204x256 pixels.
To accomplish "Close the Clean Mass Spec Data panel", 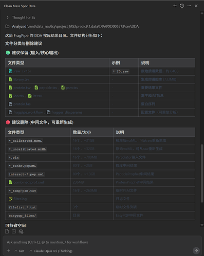I will 196,6.
